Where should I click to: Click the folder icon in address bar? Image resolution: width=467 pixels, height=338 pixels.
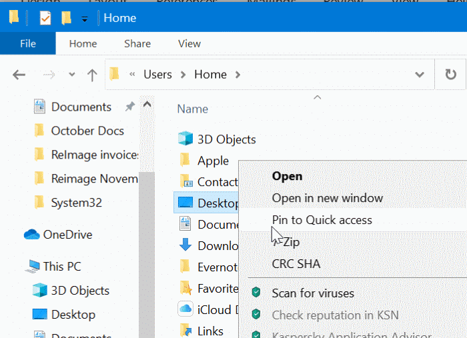click(114, 74)
